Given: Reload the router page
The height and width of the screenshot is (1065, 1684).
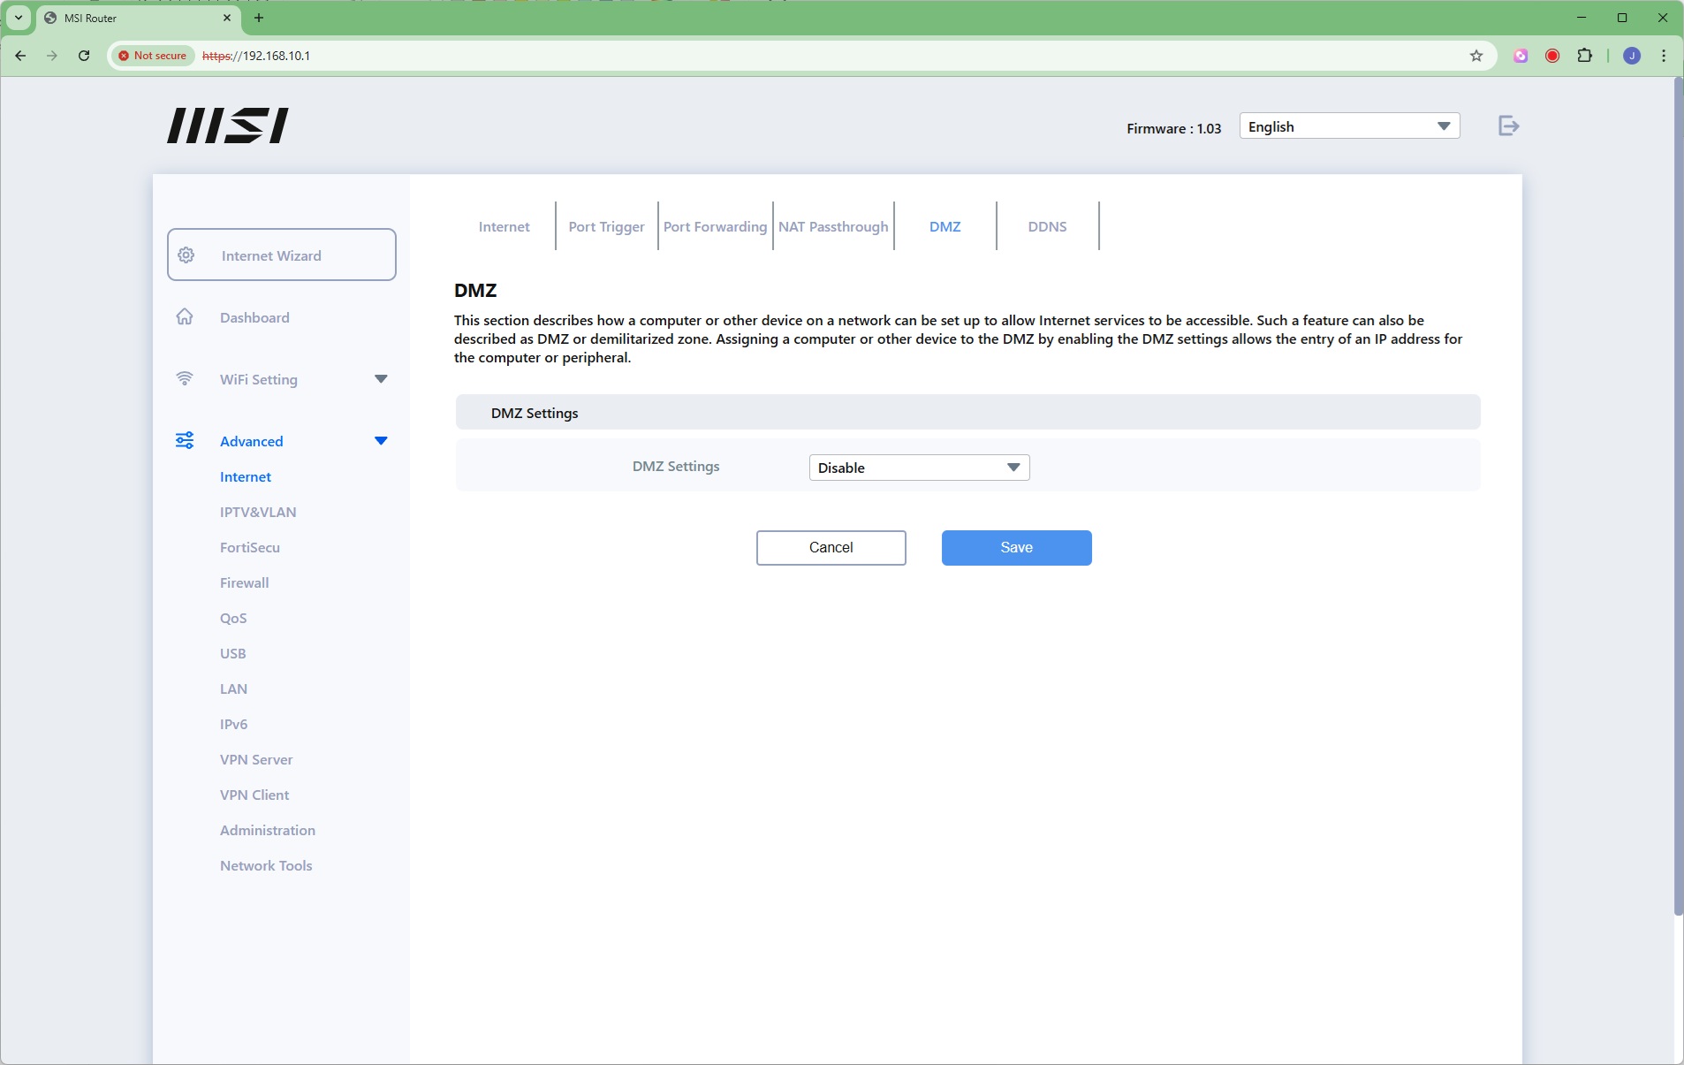Looking at the screenshot, I should [84, 56].
